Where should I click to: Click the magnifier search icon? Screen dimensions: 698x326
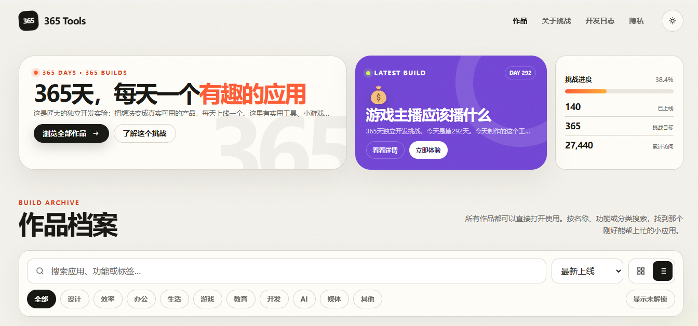click(x=40, y=271)
